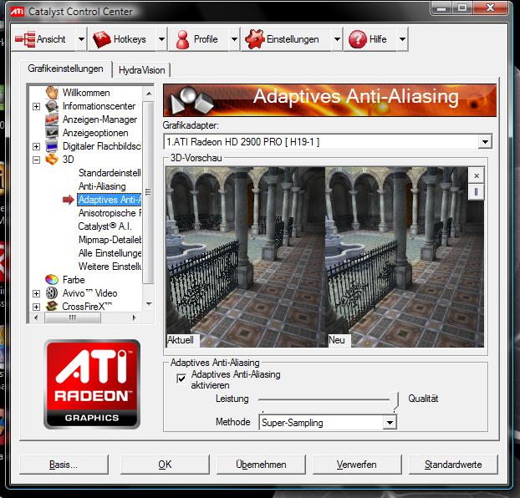The image size is (520, 498).
Task: Click the Informationscenter icon
Action: (52, 106)
